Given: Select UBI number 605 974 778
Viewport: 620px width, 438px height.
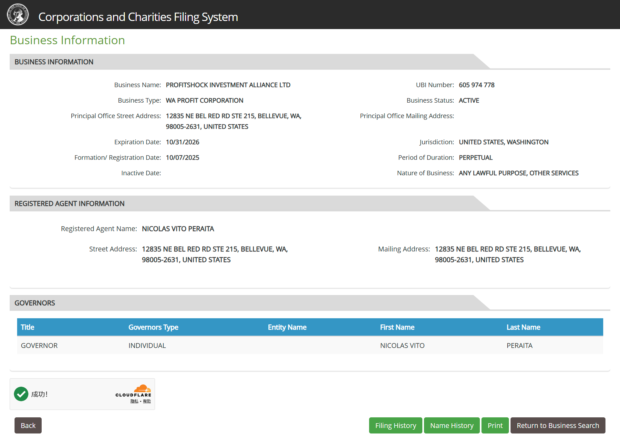Looking at the screenshot, I should point(477,85).
